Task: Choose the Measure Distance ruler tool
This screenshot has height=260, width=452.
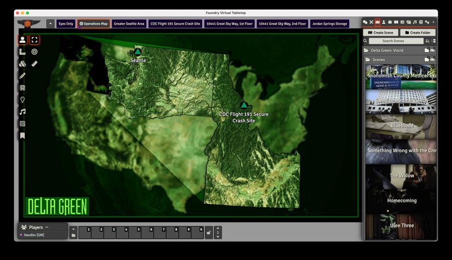Action: coord(34,64)
